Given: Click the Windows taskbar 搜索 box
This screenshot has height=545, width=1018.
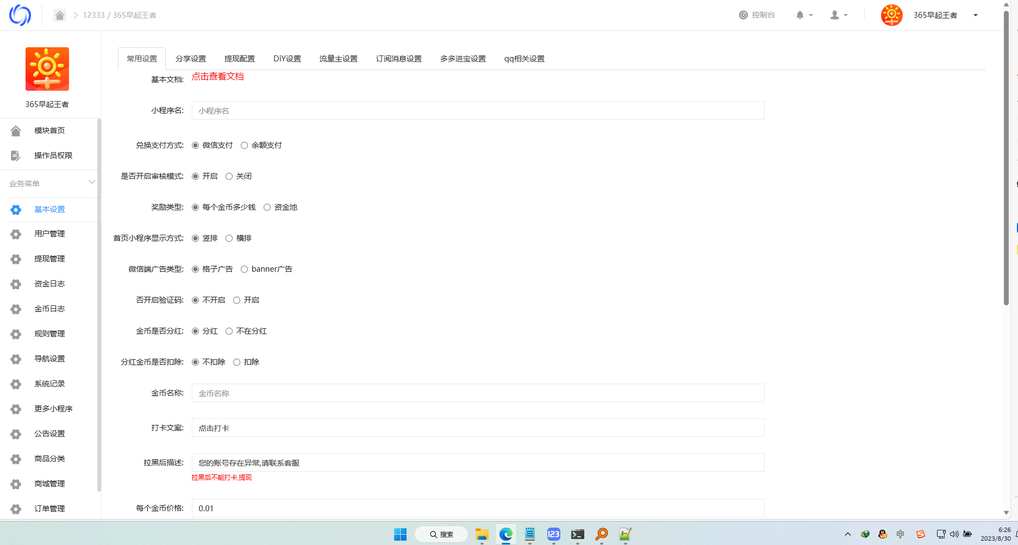Looking at the screenshot, I should (x=441, y=535).
